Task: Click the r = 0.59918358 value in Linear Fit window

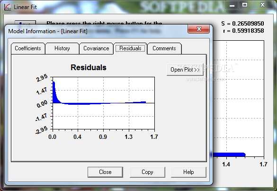Action: [243, 31]
